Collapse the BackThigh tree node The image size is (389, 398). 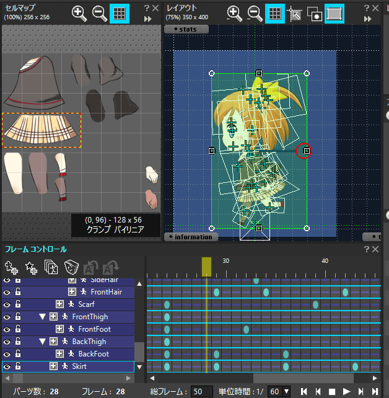tap(42, 342)
